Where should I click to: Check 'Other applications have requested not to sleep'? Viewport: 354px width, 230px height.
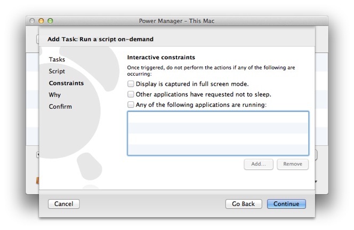[x=131, y=94]
